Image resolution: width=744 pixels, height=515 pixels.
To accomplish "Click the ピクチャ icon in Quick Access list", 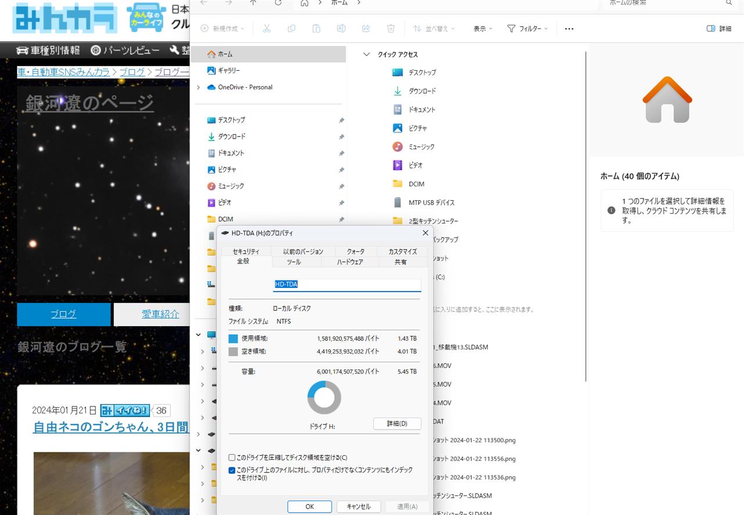I will 398,128.
